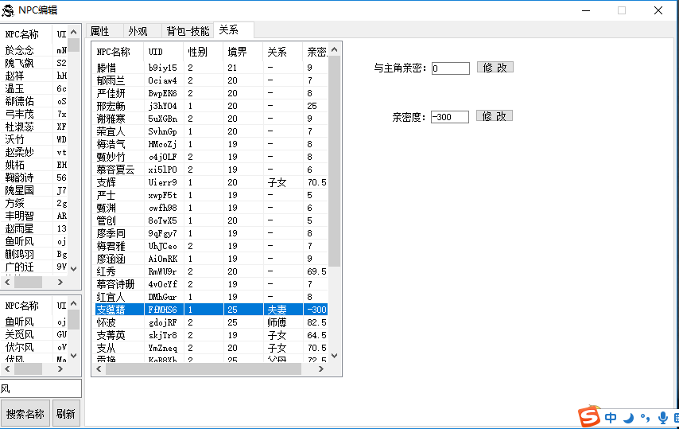
Task: Click up arrow of search results list scrollbar
Action: (x=74, y=303)
